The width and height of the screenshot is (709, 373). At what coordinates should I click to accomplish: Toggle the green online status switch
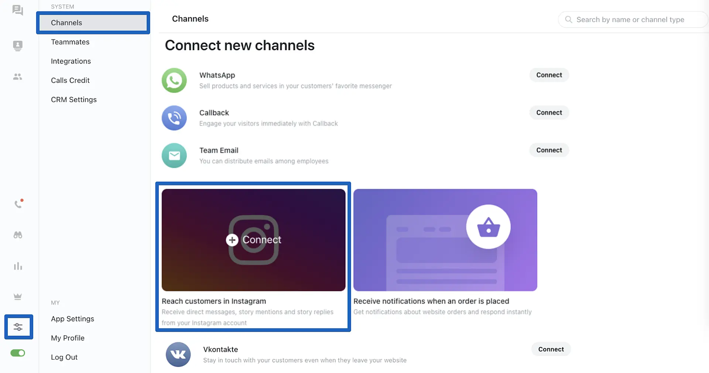pos(18,353)
